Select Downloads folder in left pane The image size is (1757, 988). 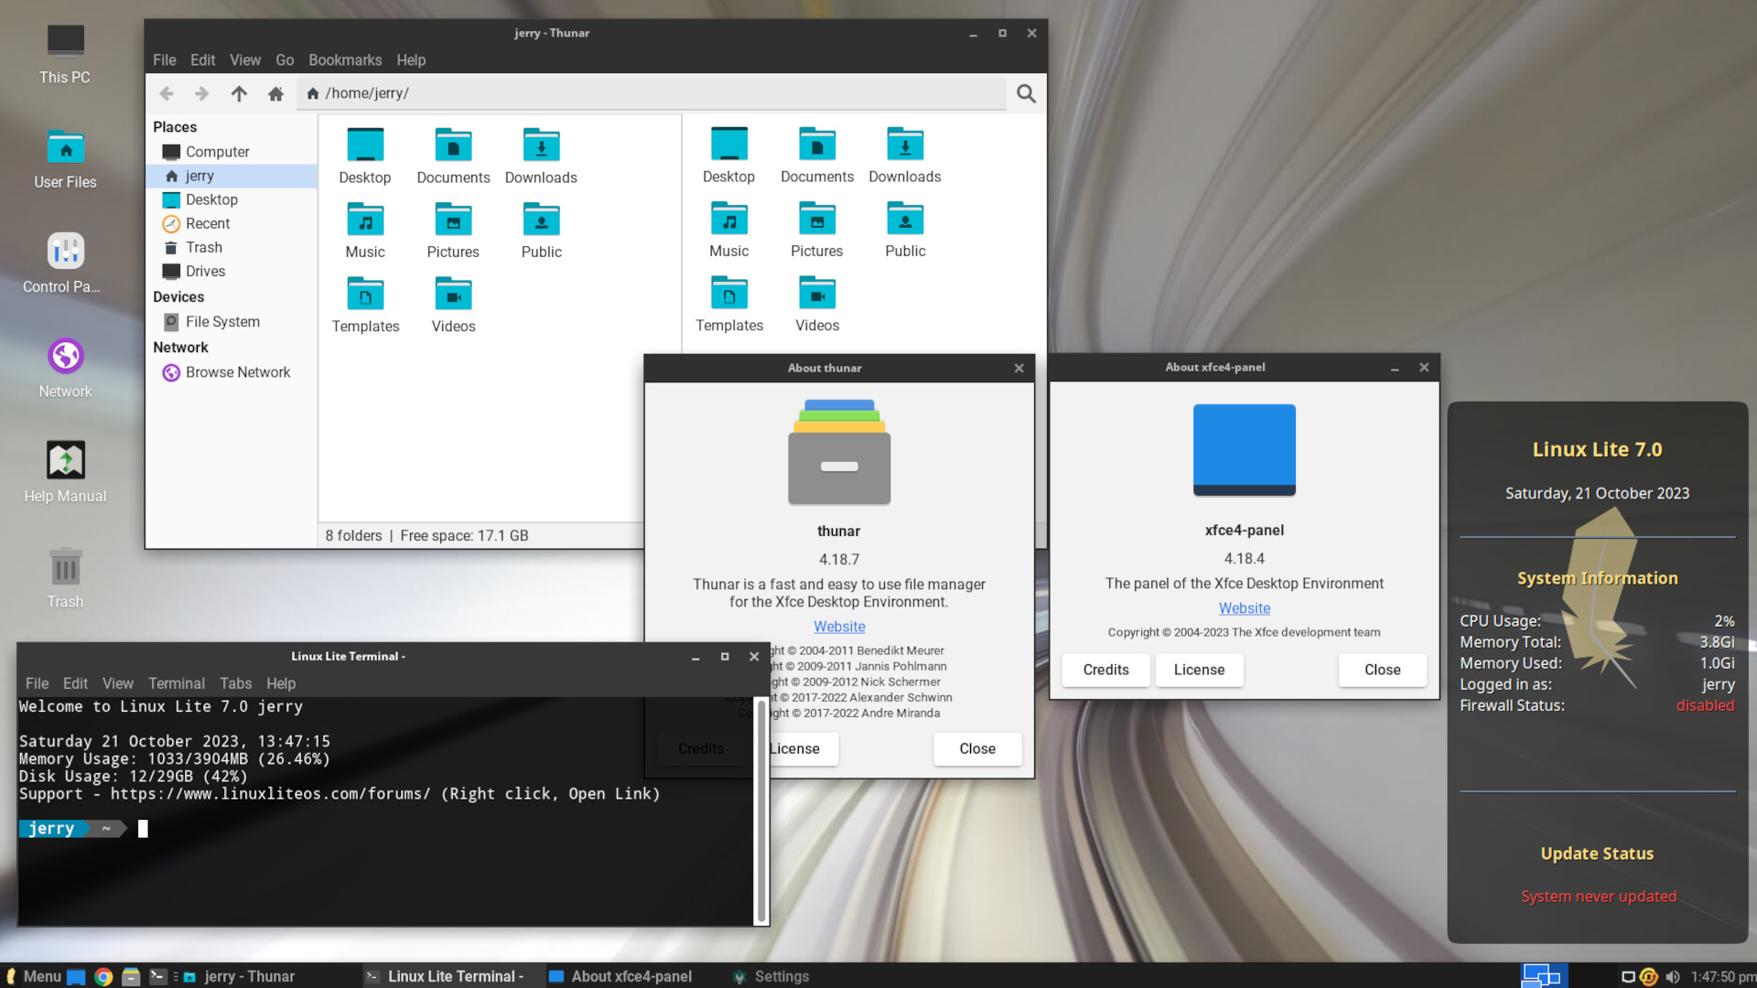point(541,156)
